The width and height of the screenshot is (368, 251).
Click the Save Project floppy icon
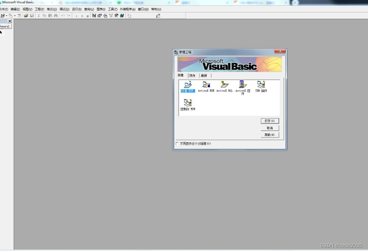(x=32, y=16)
